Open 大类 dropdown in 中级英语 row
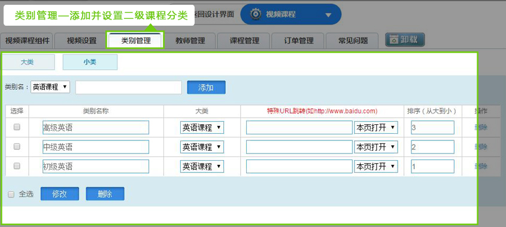The image size is (506, 227). (202, 147)
